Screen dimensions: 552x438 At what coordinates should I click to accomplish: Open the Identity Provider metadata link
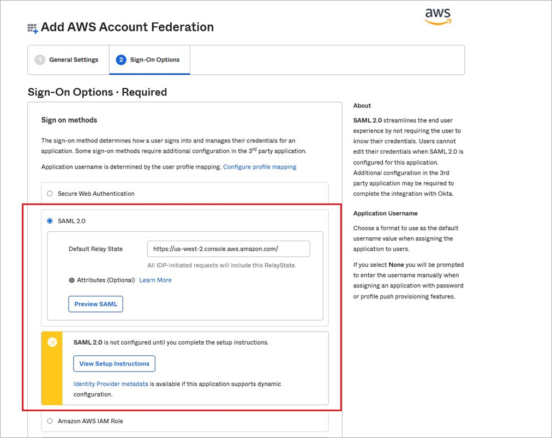pyautogui.click(x=111, y=384)
